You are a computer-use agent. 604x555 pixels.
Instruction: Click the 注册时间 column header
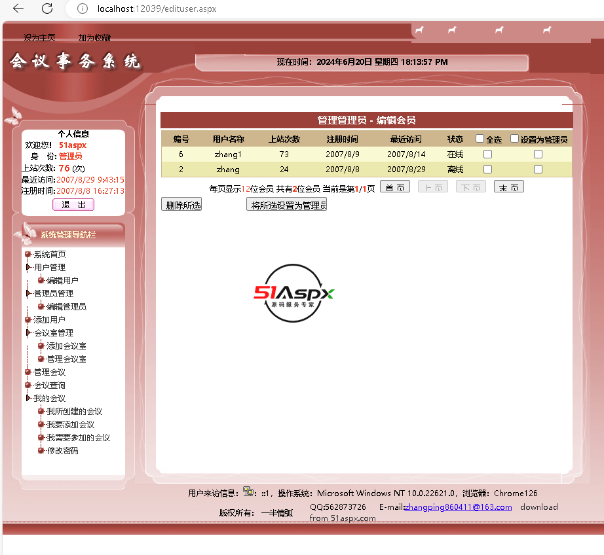click(x=343, y=139)
